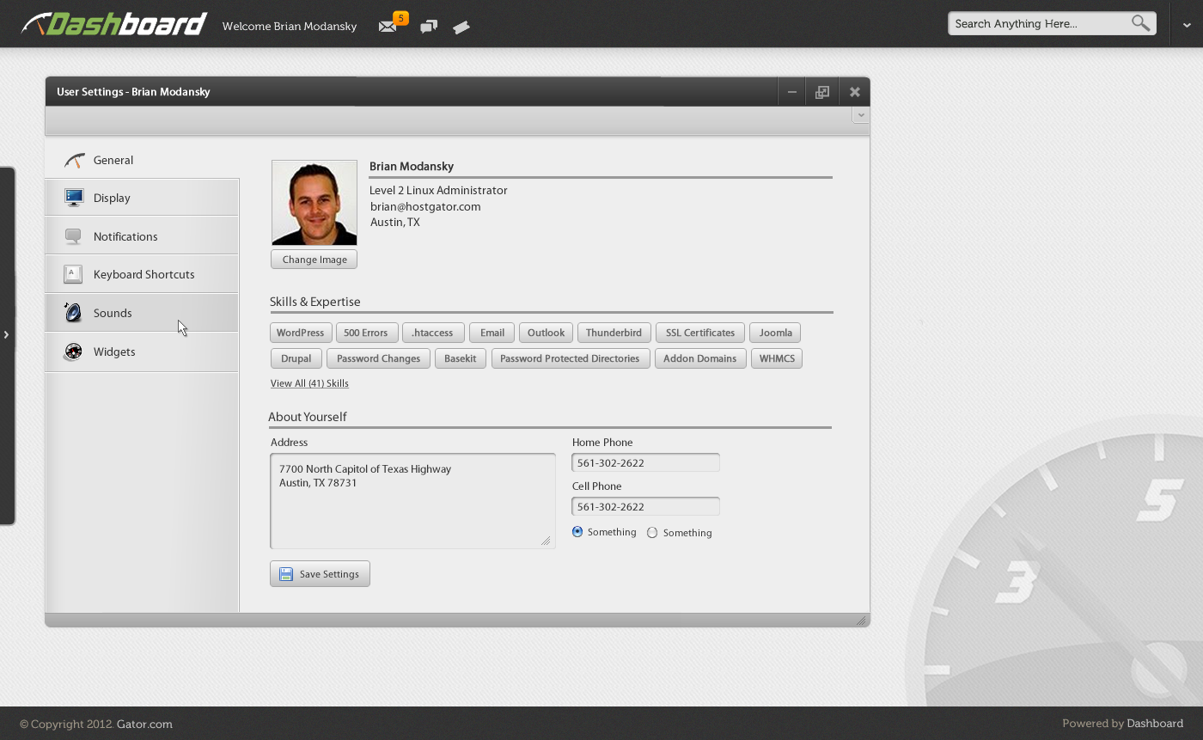Screen dimensions: 1203x740
Task: Click the WHMCS skill tag
Action: point(777,358)
